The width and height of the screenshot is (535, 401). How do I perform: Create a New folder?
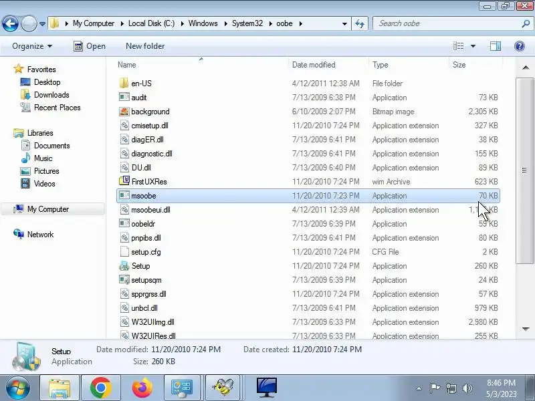(145, 46)
